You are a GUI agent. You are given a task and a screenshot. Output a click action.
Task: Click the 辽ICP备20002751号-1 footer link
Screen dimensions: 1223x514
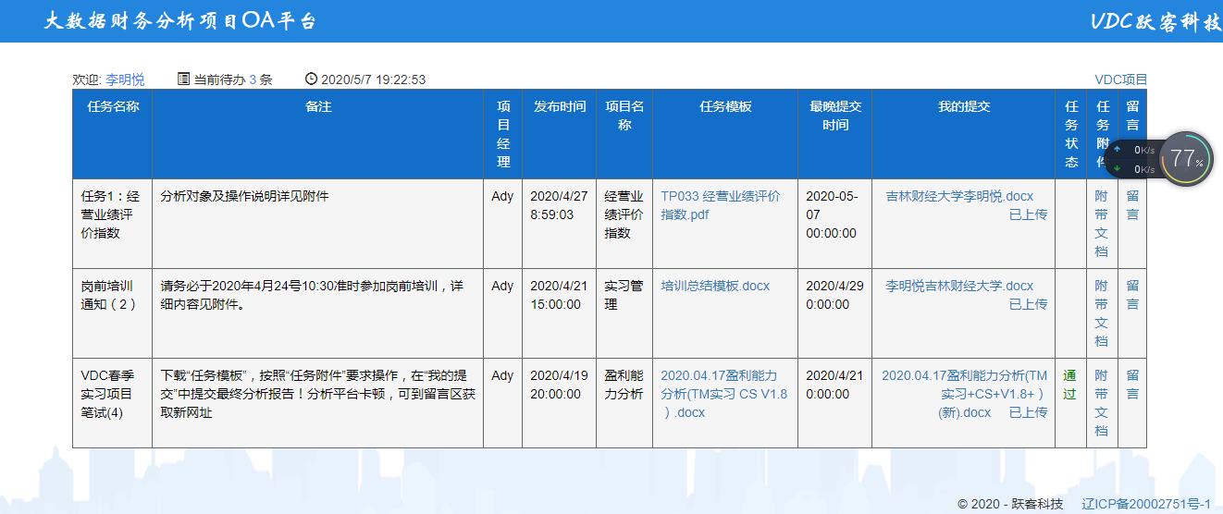click(x=1146, y=504)
